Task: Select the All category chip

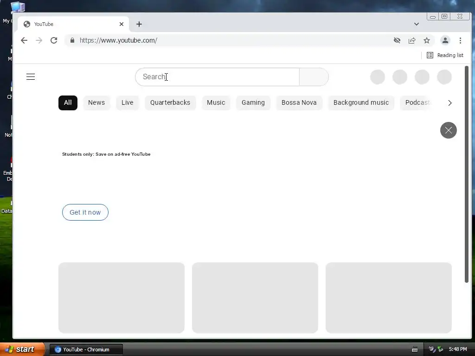Action: click(x=68, y=102)
